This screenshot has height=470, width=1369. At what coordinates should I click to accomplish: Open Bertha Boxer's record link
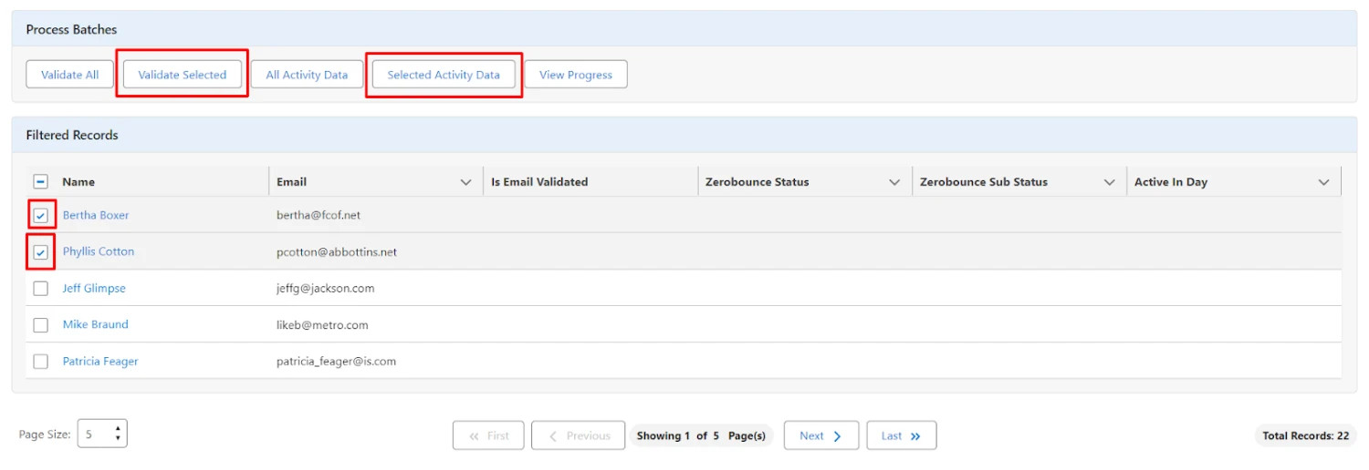pos(96,216)
